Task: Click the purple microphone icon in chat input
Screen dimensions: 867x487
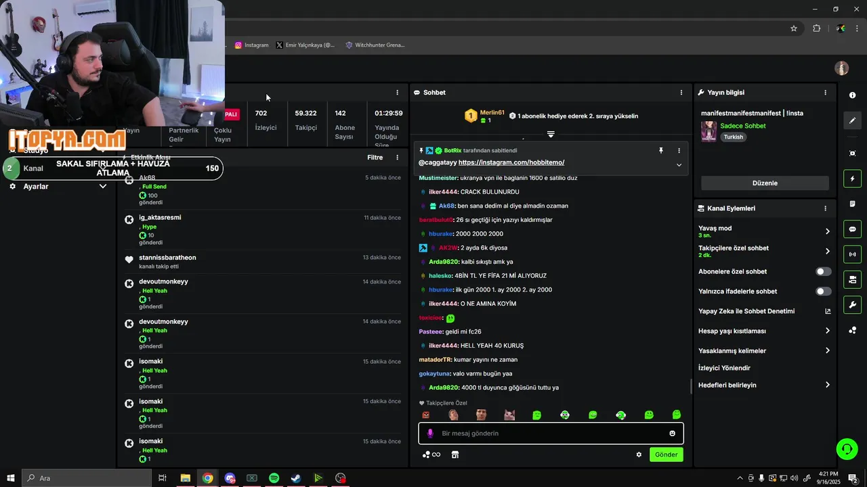Action: pyautogui.click(x=430, y=434)
